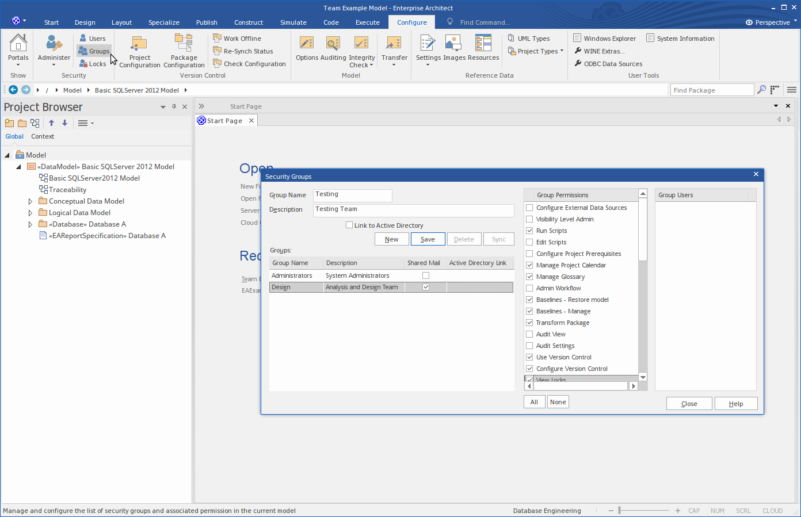Viewport: 801px width, 517px height.
Task: Open Auditing from the Model group
Action: [x=333, y=44]
